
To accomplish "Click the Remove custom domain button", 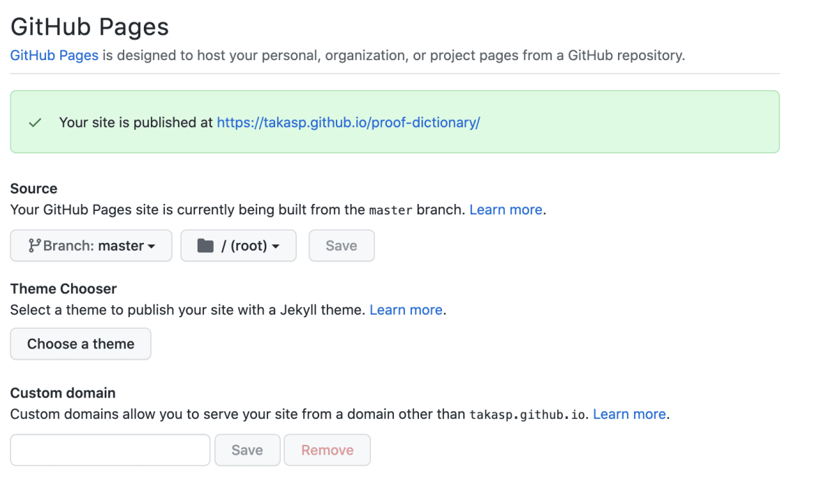I will click(x=328, y=450).
